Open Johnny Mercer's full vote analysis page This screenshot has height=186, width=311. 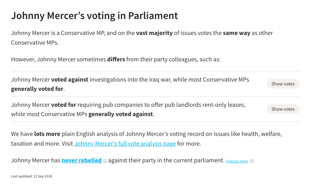125,144
